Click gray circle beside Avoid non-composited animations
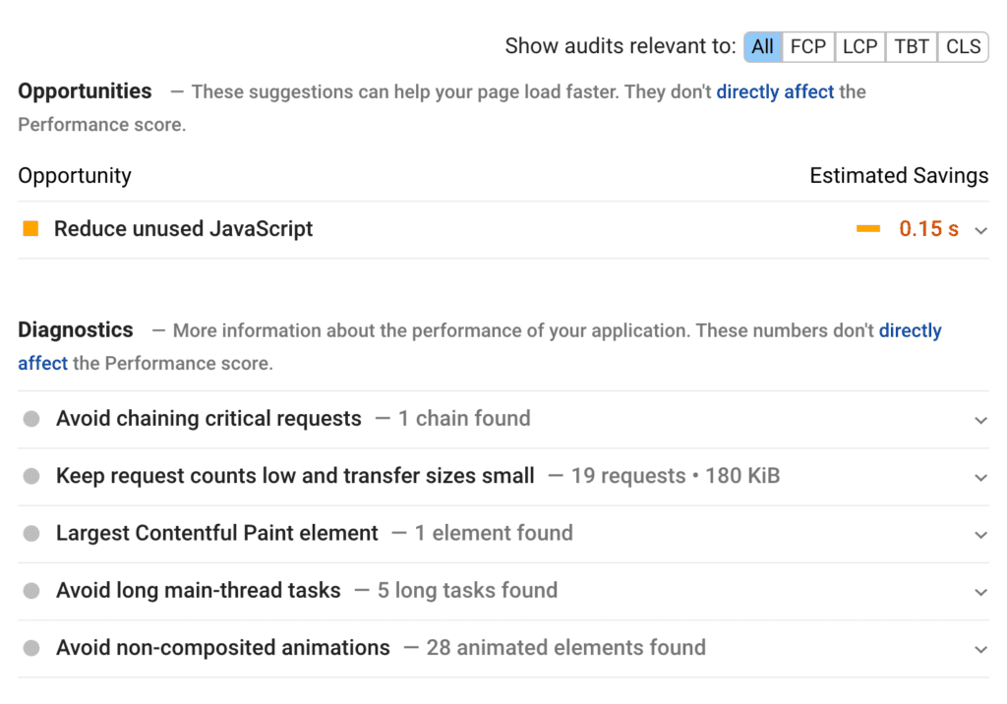The height and width of the screenshot is (704, 1007). pyautogui.click(x=31, y=648)
